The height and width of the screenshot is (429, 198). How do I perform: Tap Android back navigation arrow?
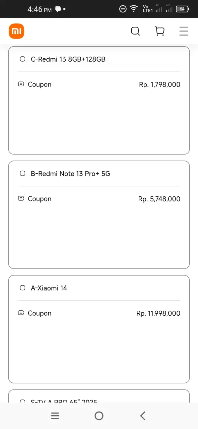tap(143, 416)
